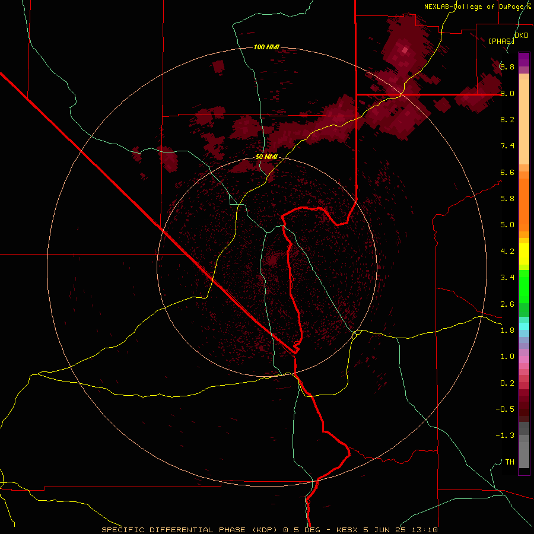
Task: Click the 2.6 scale value
Action: click(x=507, y=304)
